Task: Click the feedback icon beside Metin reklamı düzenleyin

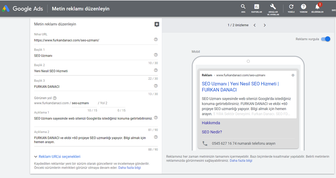Action: click(157, 24)
